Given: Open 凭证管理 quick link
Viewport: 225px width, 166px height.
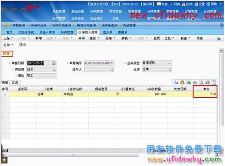Looking at the screenshot, I should click(x=129, y=25).
